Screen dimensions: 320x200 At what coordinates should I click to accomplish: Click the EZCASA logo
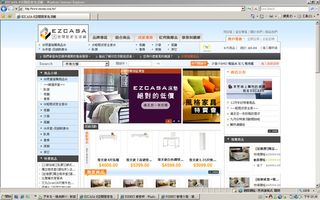[63, 33]
